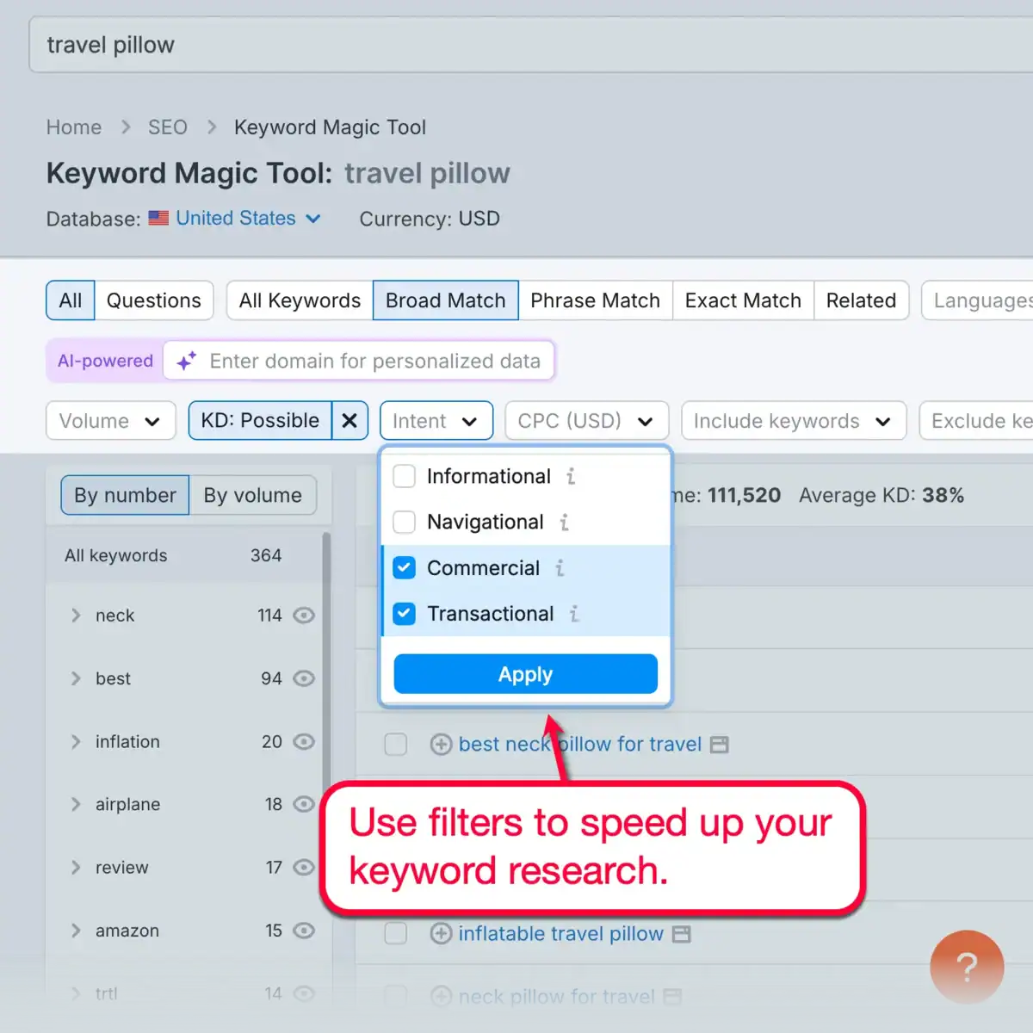
Task: Click the AI-powered sparkle icon in domain field
Action: tap(186, 361)
